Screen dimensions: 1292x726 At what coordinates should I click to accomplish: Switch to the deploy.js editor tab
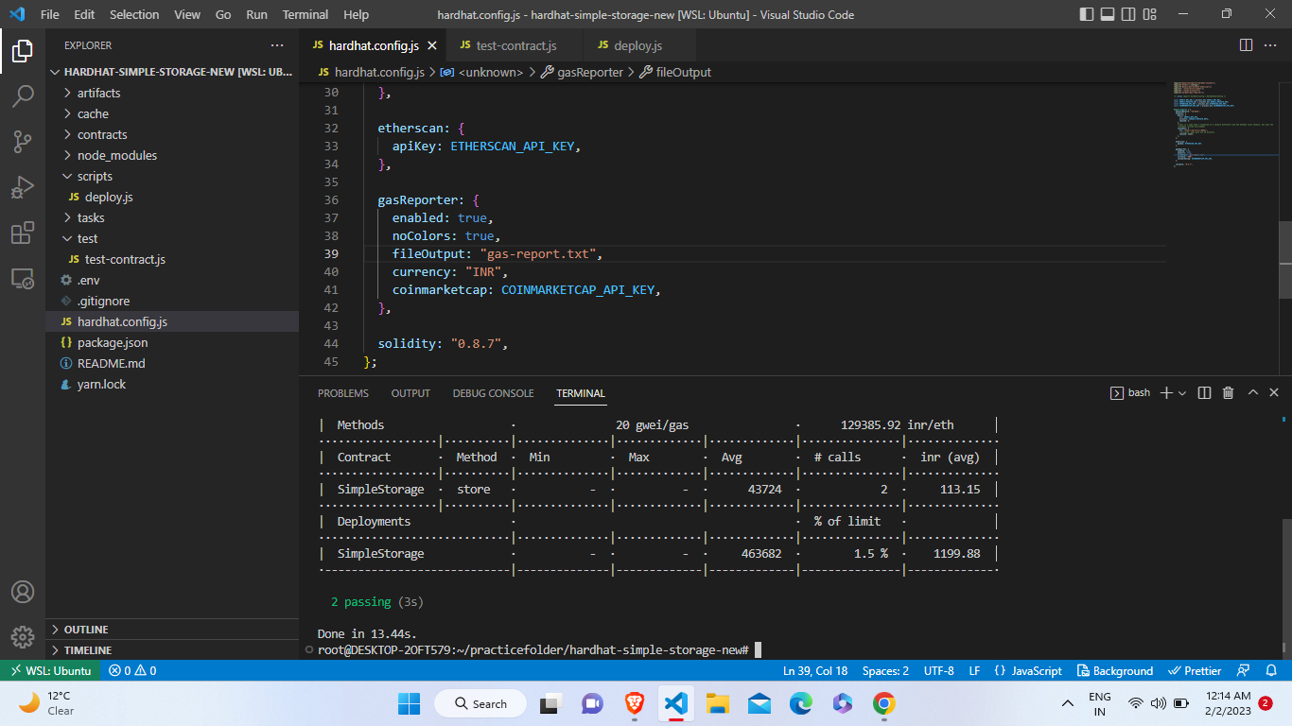click(637, 45)
